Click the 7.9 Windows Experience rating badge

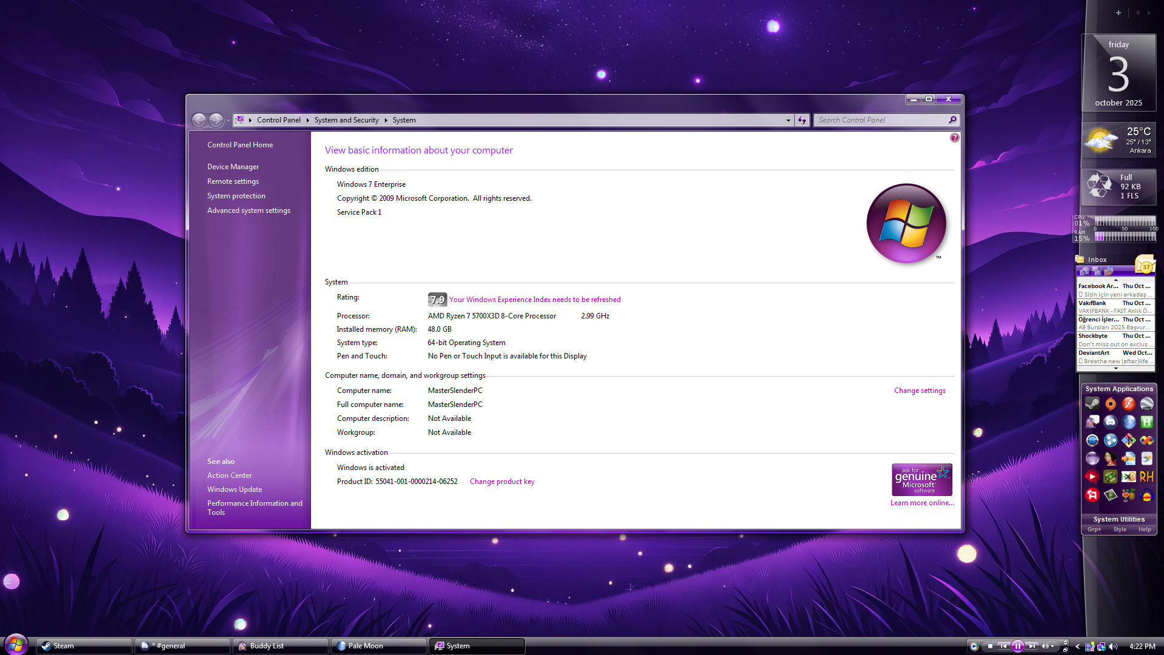click(437, 300)
